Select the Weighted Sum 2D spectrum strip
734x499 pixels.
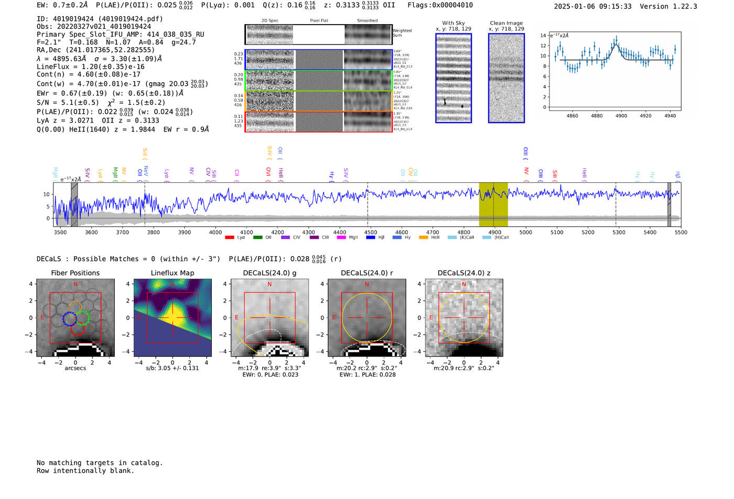[319, 35]
